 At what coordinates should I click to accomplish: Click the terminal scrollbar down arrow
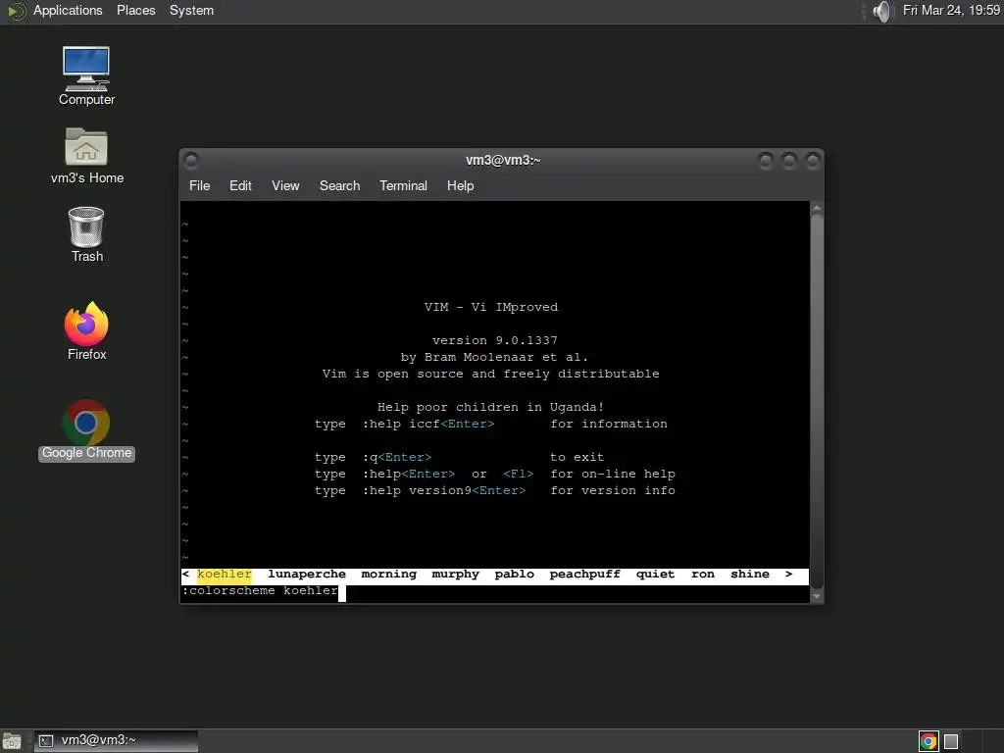817,596
